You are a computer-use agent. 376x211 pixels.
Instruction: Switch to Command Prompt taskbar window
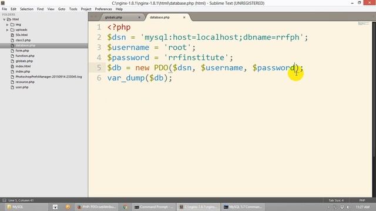153,207
